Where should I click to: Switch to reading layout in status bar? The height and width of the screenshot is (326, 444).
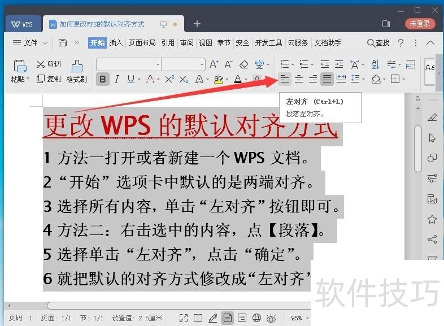pyautogui.click(x=198, y=318)
